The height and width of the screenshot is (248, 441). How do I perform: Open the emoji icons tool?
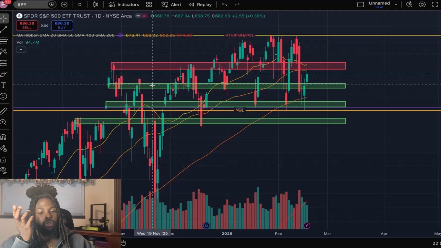4,96
